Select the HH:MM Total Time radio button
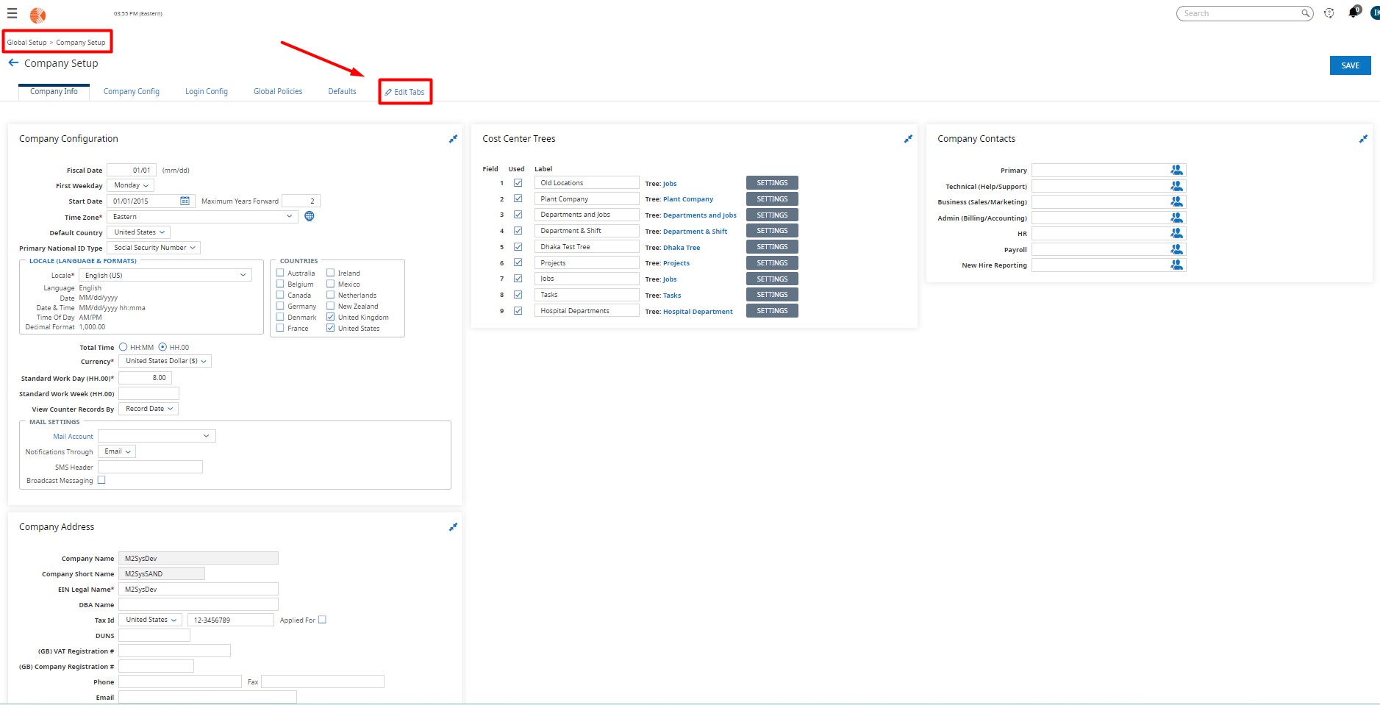Screen dimensions: 1380x705 (123, 346)
